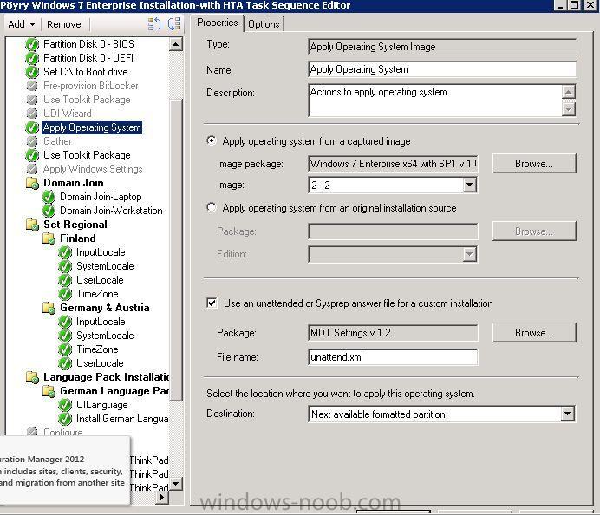Click the read-only Type field

click(x=442, y=47)
